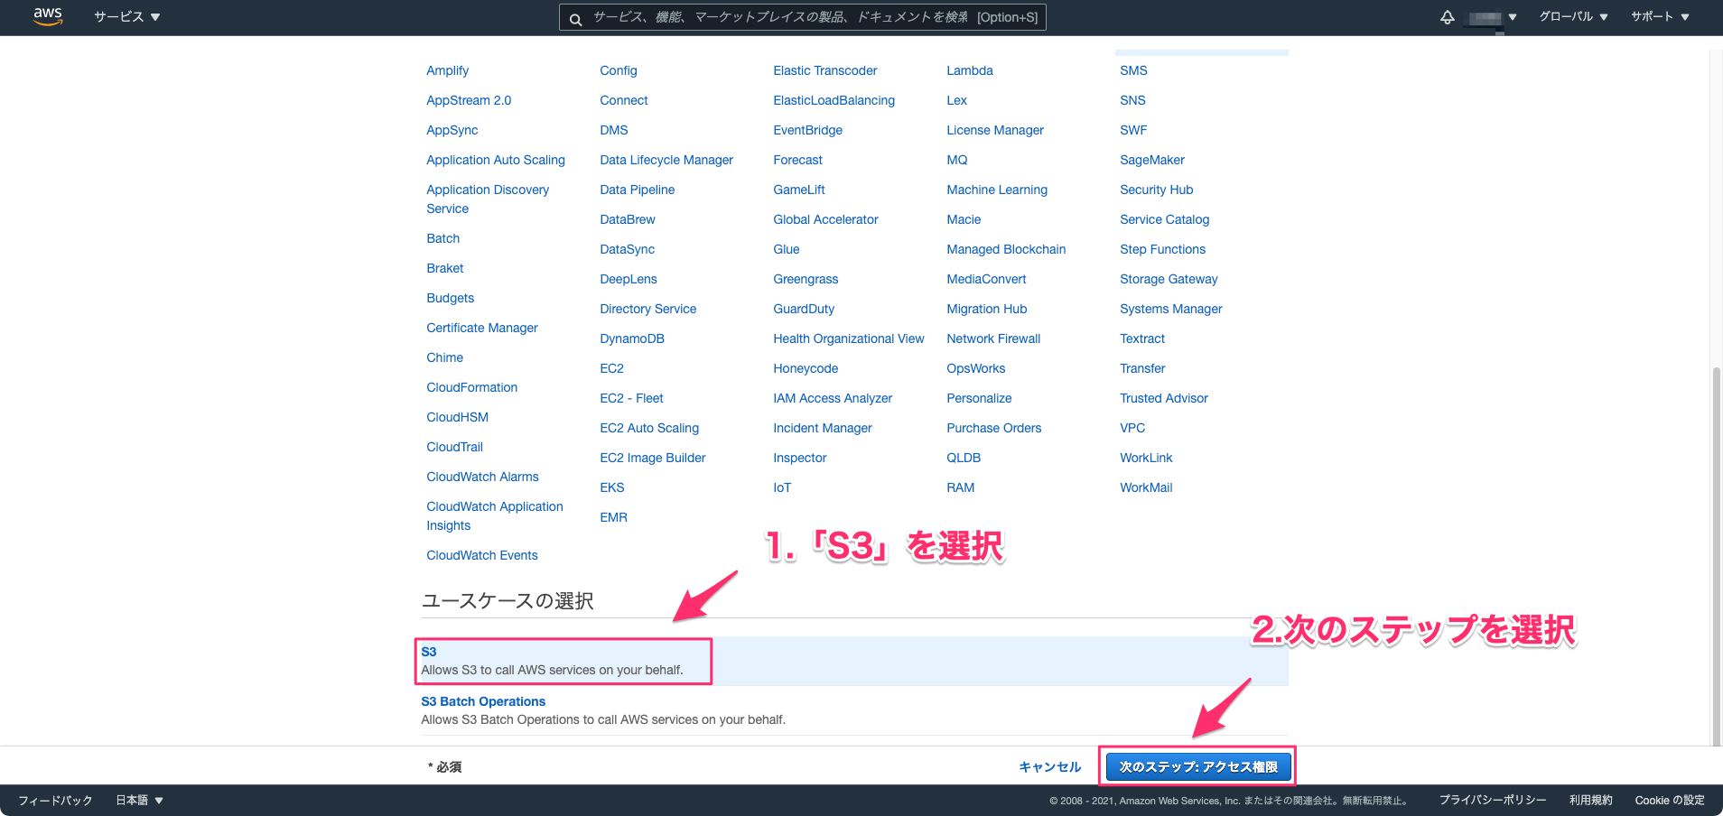This screenshot has width=1723, height=816.
Task: Choose EC2 Auto Scaling service
Action: click(649, 428)
